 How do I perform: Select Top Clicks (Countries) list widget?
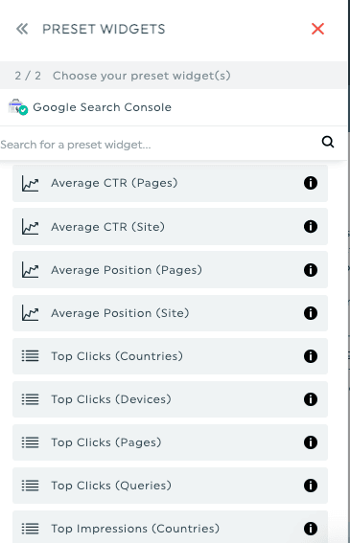point(170,356)
